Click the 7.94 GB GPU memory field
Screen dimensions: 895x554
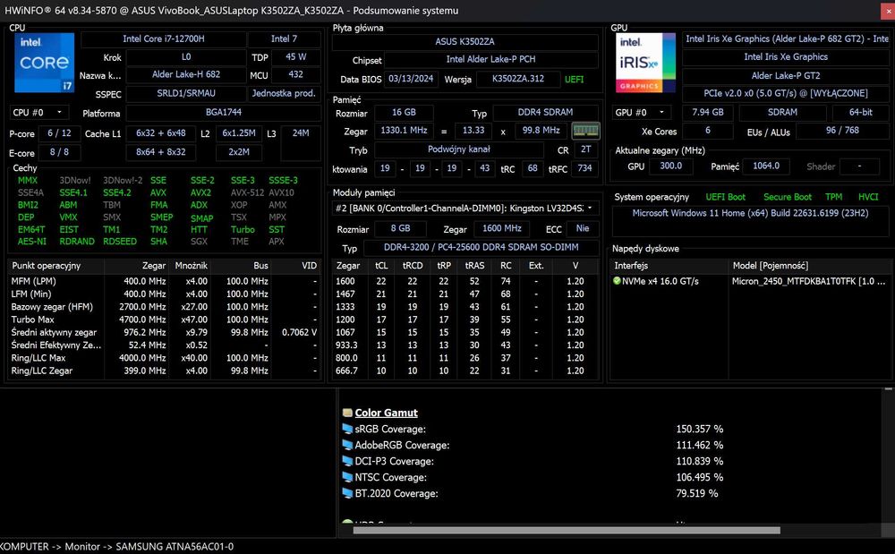click(x=707, y=113)
